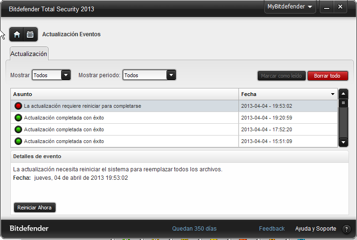Select the update event dated 15:51:09
Screen dimensions: 357x240
pos(174,141)
